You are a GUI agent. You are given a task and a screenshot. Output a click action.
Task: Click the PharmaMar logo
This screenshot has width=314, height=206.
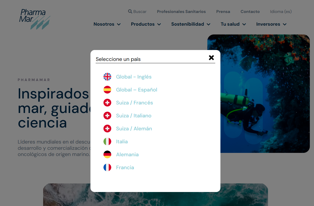tap(35, 19)
